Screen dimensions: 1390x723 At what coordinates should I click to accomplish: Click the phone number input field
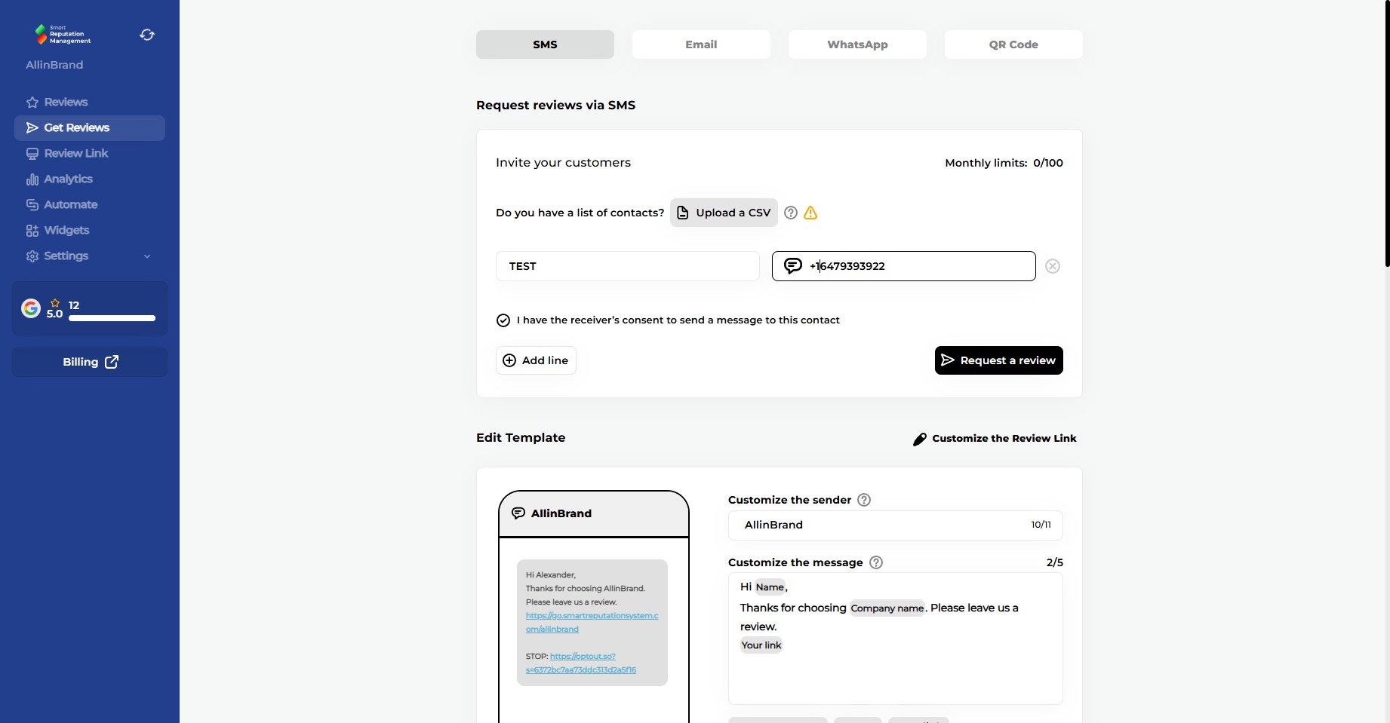coord(904,266)
